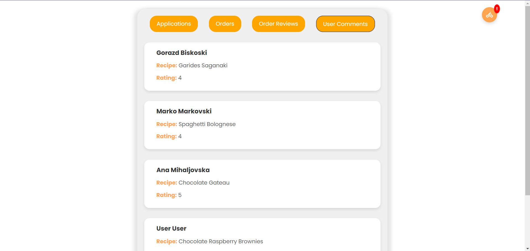Viewport: 530px width, 251px height.
Task: Select the User Comments tab
Action: pos(345,24)
